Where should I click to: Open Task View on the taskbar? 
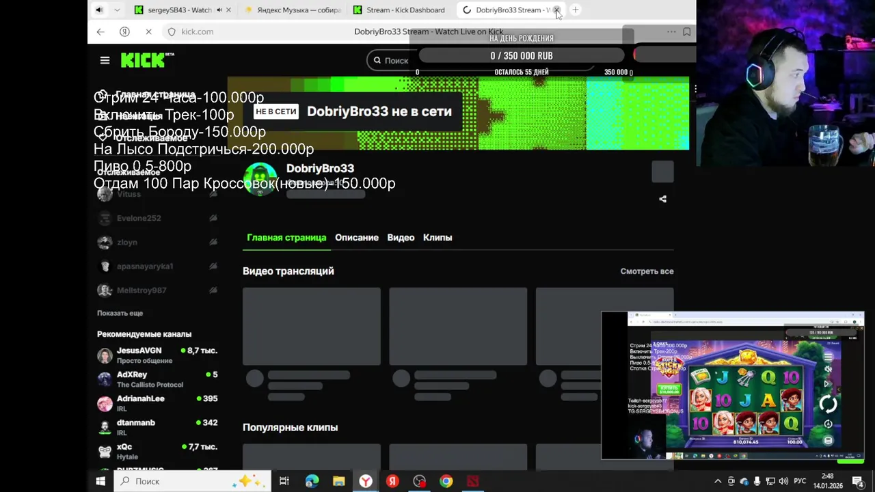pos(284,481)
